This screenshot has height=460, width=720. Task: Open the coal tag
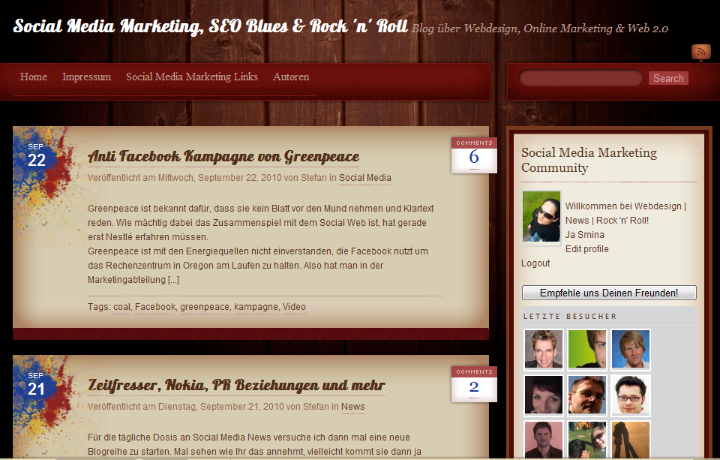[121, 306]
